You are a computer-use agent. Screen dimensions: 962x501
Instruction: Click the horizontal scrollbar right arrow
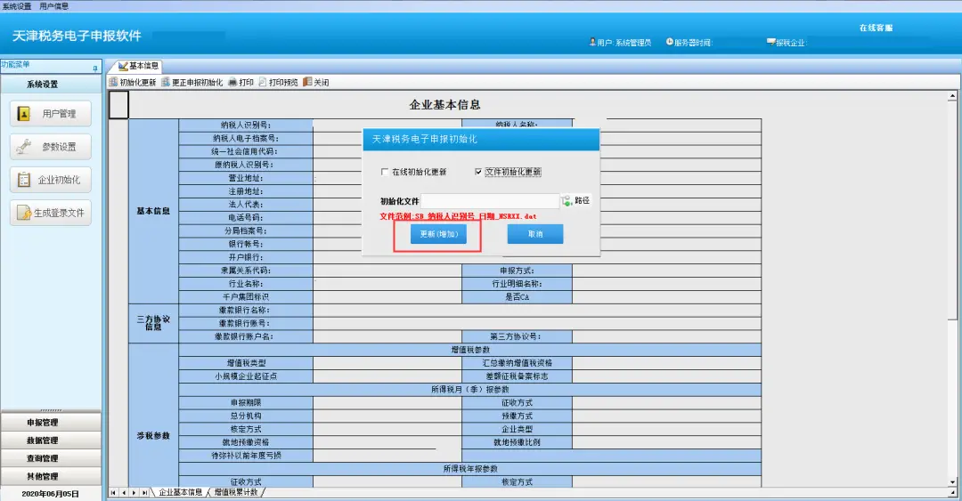coord(952,492)
